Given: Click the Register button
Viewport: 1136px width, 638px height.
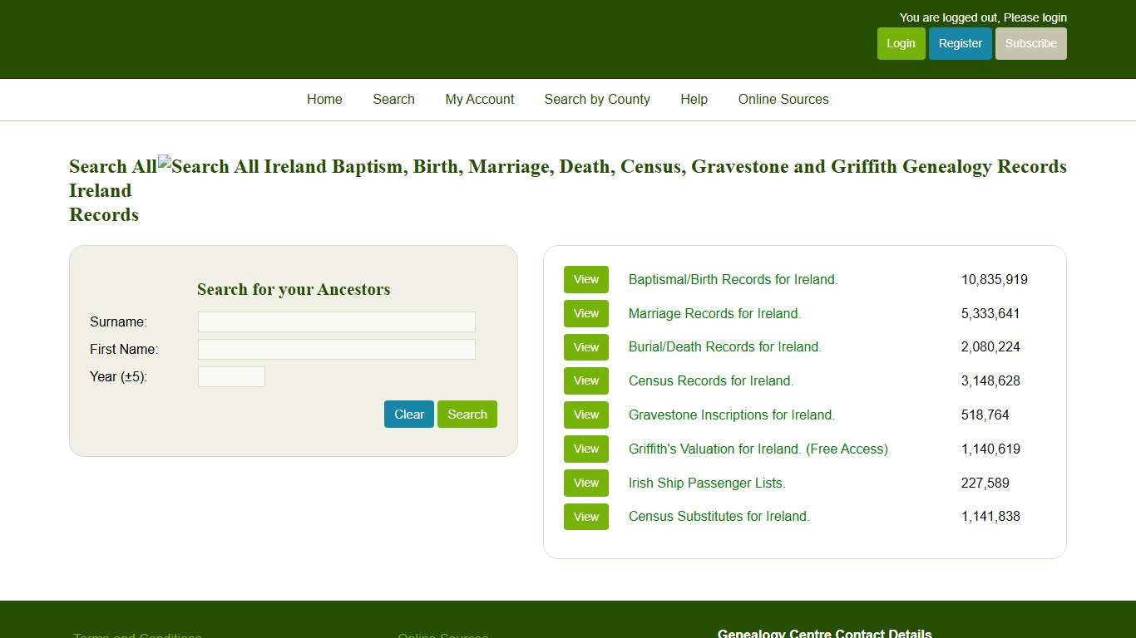Looking at the screenshot, I should (x=961, y=43).
